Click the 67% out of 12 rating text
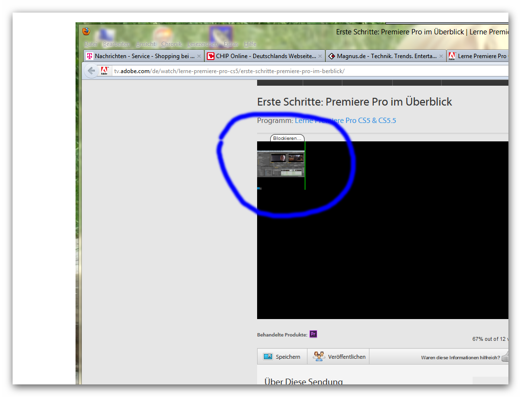The image size is (521, 397). (x=490, y=339)
